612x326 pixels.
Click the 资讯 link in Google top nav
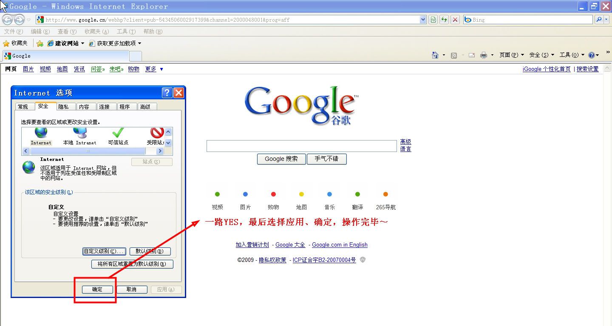click(79, 69)
